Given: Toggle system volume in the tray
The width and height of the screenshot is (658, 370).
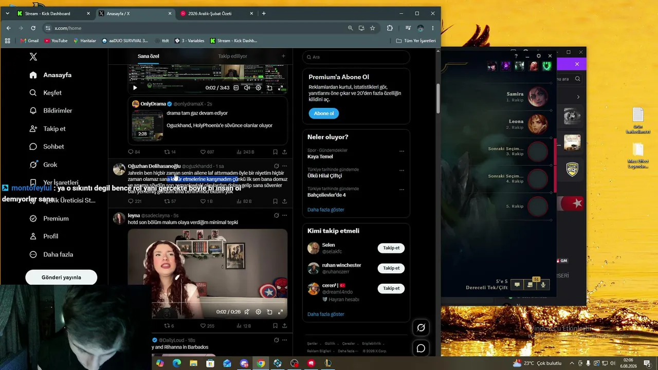Looking at the screenshot, I should coord(612,363).
